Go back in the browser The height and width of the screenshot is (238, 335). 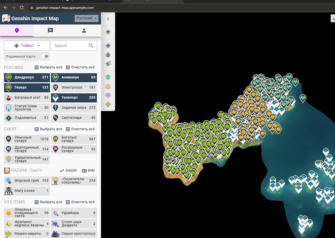[x=6, y=8]
